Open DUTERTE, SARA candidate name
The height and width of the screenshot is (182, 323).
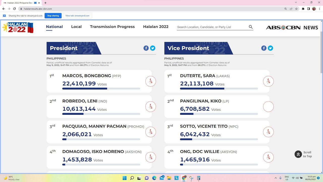(x=198, y=76)
